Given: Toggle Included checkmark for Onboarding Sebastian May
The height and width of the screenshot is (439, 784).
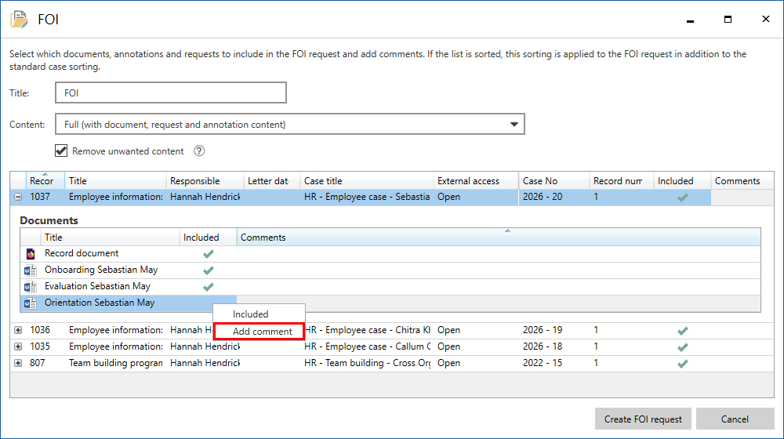Looking at the screenshot, I should (x=208, y=270).
